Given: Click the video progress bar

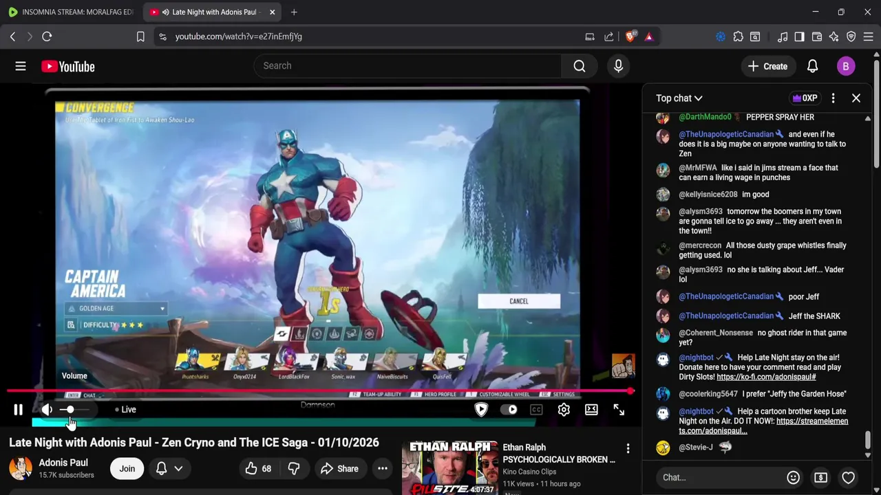Looking at the screenshot, I should pyautogui.click(x=320, y=391).
